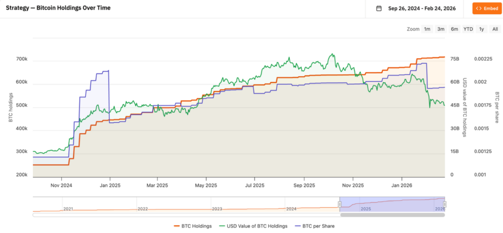Click the navigator scrollbar thumb below 2025
The image size is (503, 233).
point(392,215)
